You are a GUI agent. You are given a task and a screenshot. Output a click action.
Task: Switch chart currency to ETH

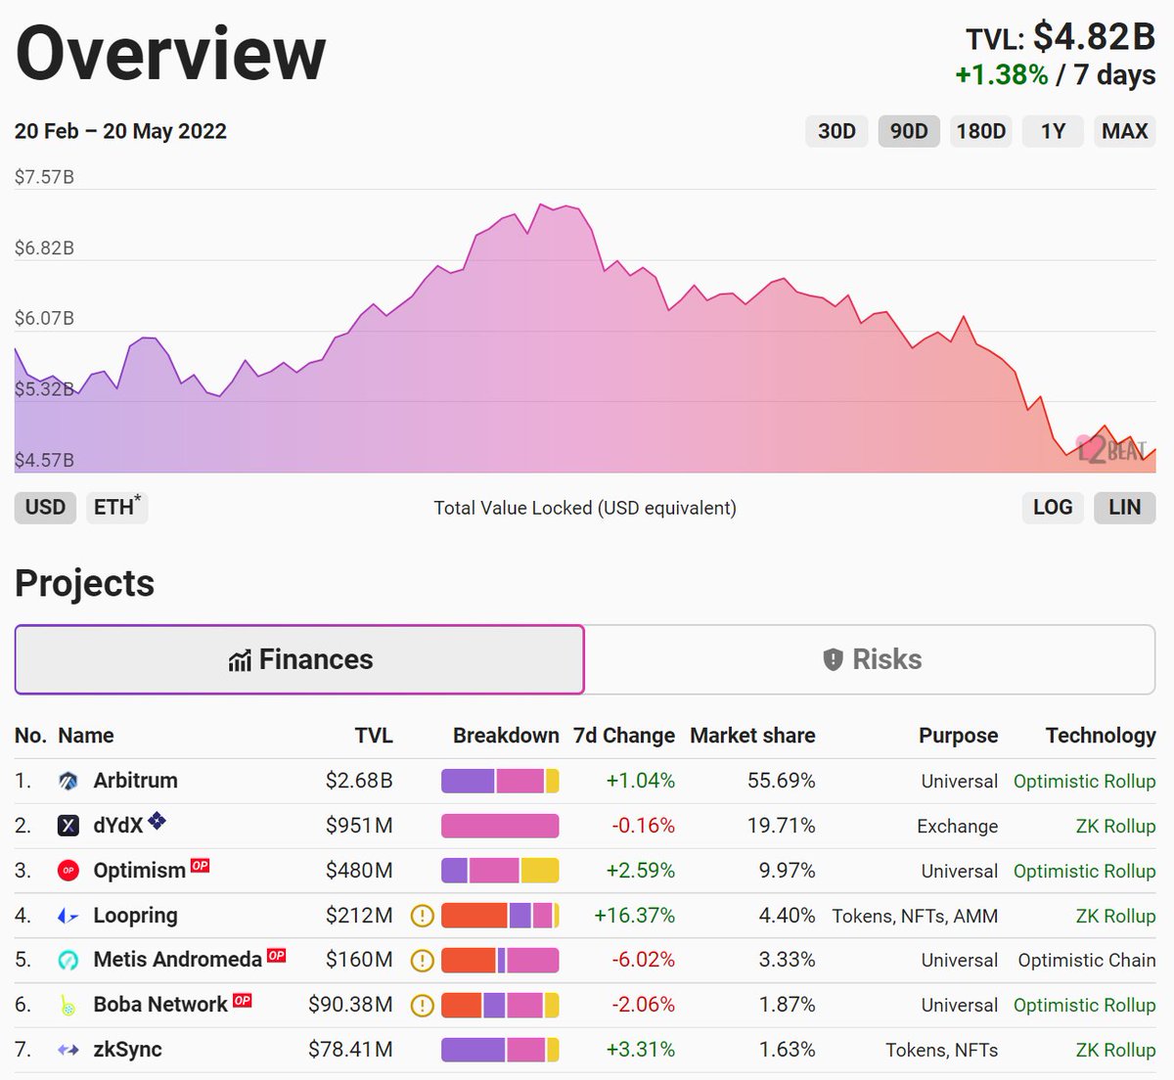point(117,508)
